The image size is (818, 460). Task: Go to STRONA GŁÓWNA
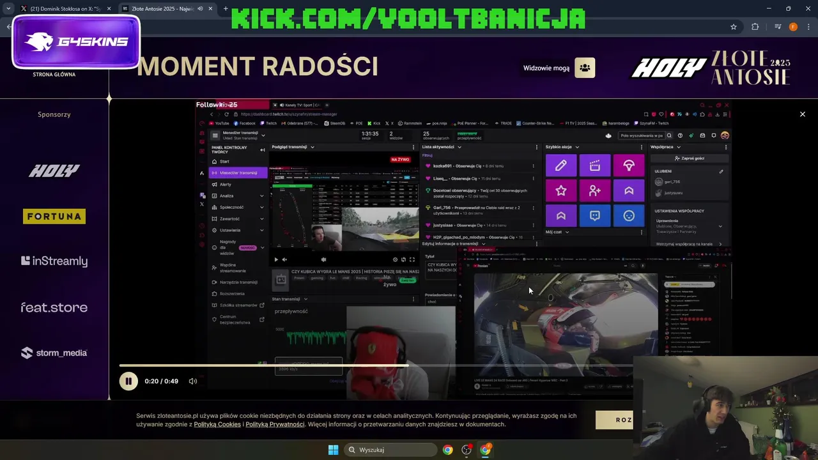54,75
